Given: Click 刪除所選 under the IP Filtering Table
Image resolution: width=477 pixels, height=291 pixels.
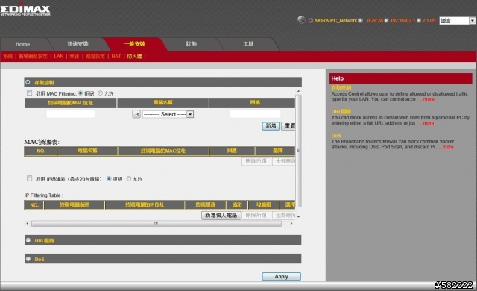Looking at the screenshot, I should pyautogui.click(x=256, y=215).
